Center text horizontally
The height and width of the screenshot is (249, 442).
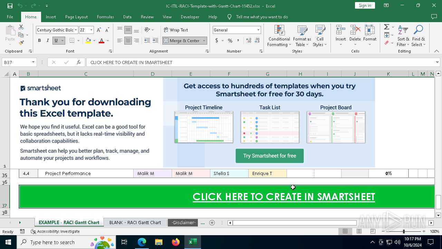click(128, 40)
